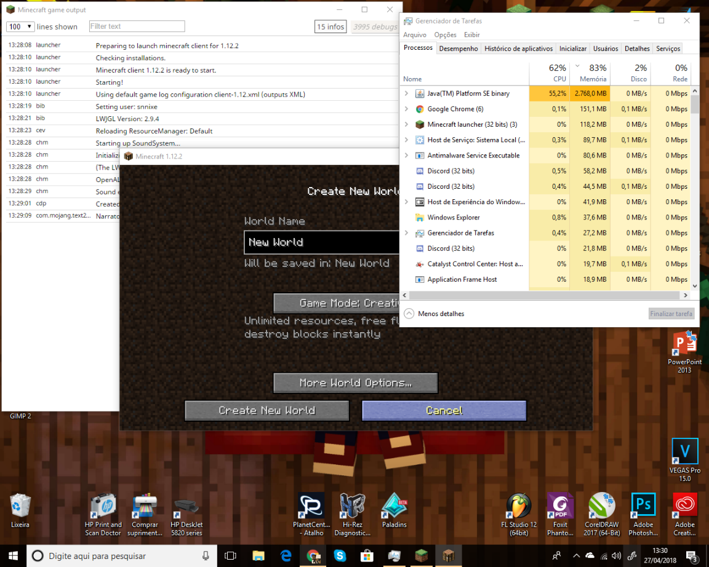Open the Exibir menu in Task Manager
Screen dimensions: 709x567
471,35
